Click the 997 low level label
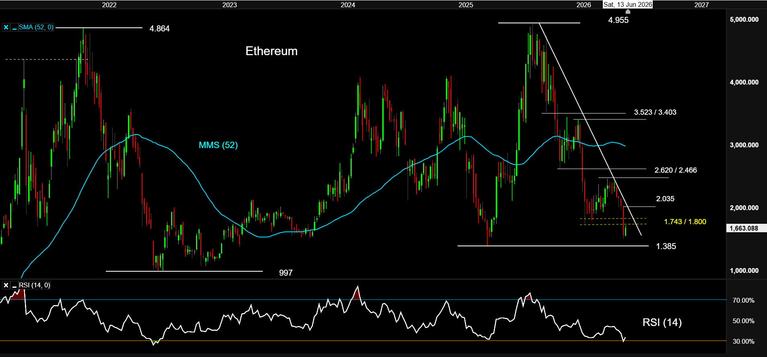Screen dimensions: 767x357 click(286, 273)
